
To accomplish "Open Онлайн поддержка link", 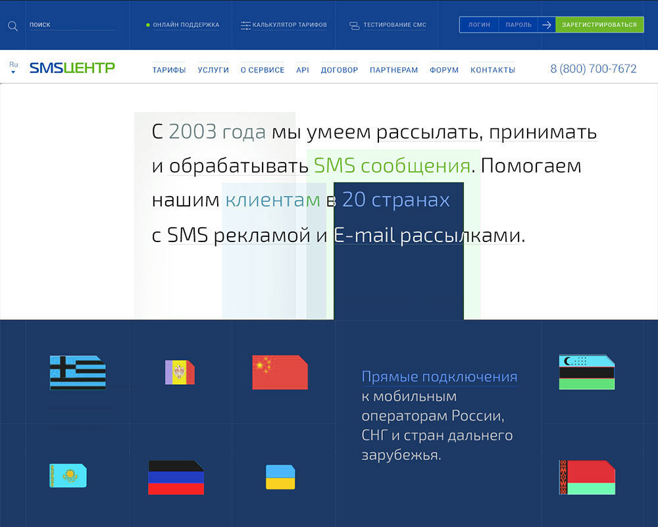I will click(x=186, y=25).
